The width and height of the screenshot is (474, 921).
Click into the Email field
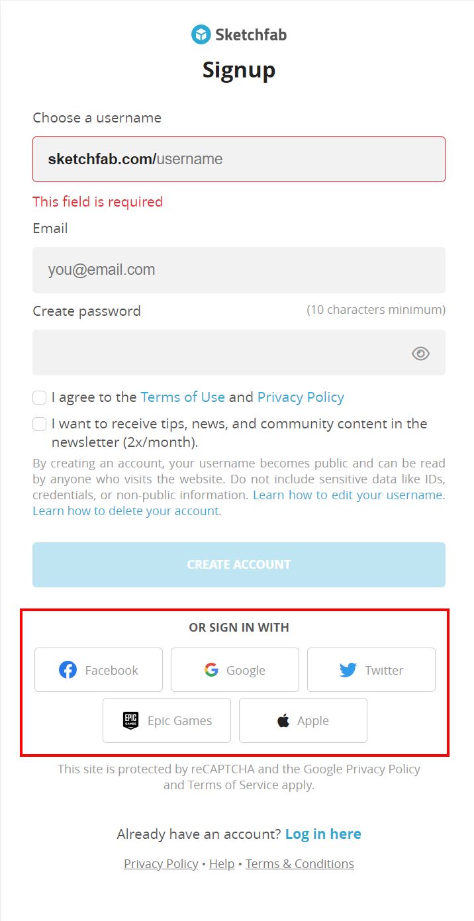pos(239,270)
